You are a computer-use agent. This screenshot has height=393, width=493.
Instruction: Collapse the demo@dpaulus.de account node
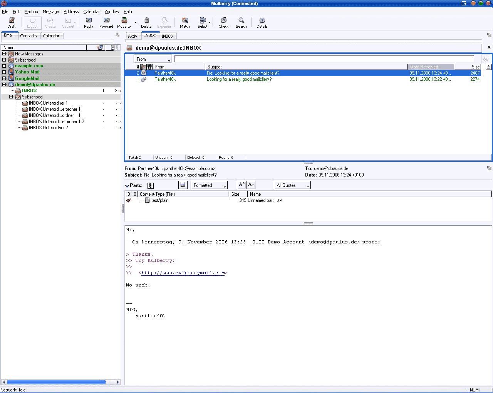(4, 84)
